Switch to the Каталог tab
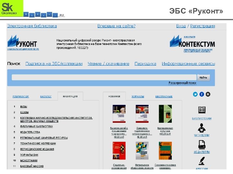Viewport: 233px width, 174px height. (46, 96)
